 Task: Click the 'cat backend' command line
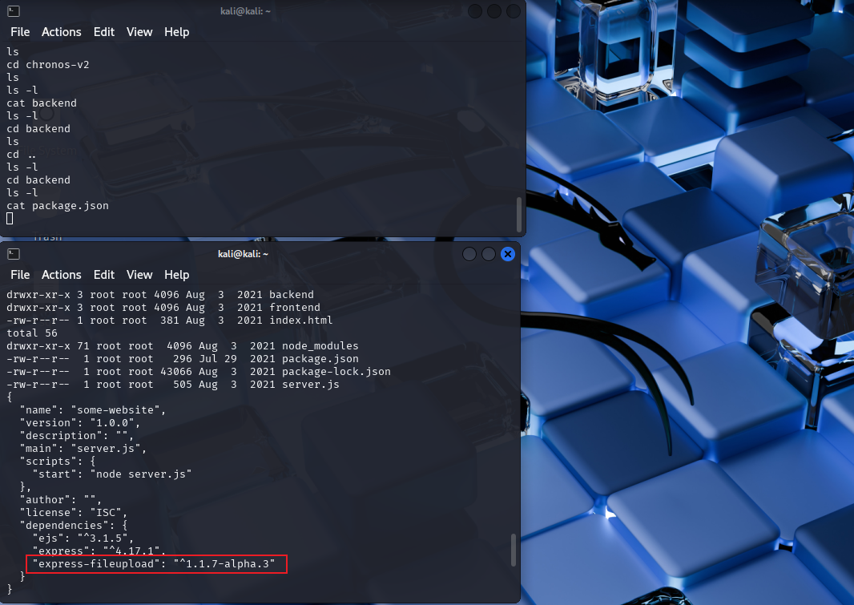coord(42,103)
